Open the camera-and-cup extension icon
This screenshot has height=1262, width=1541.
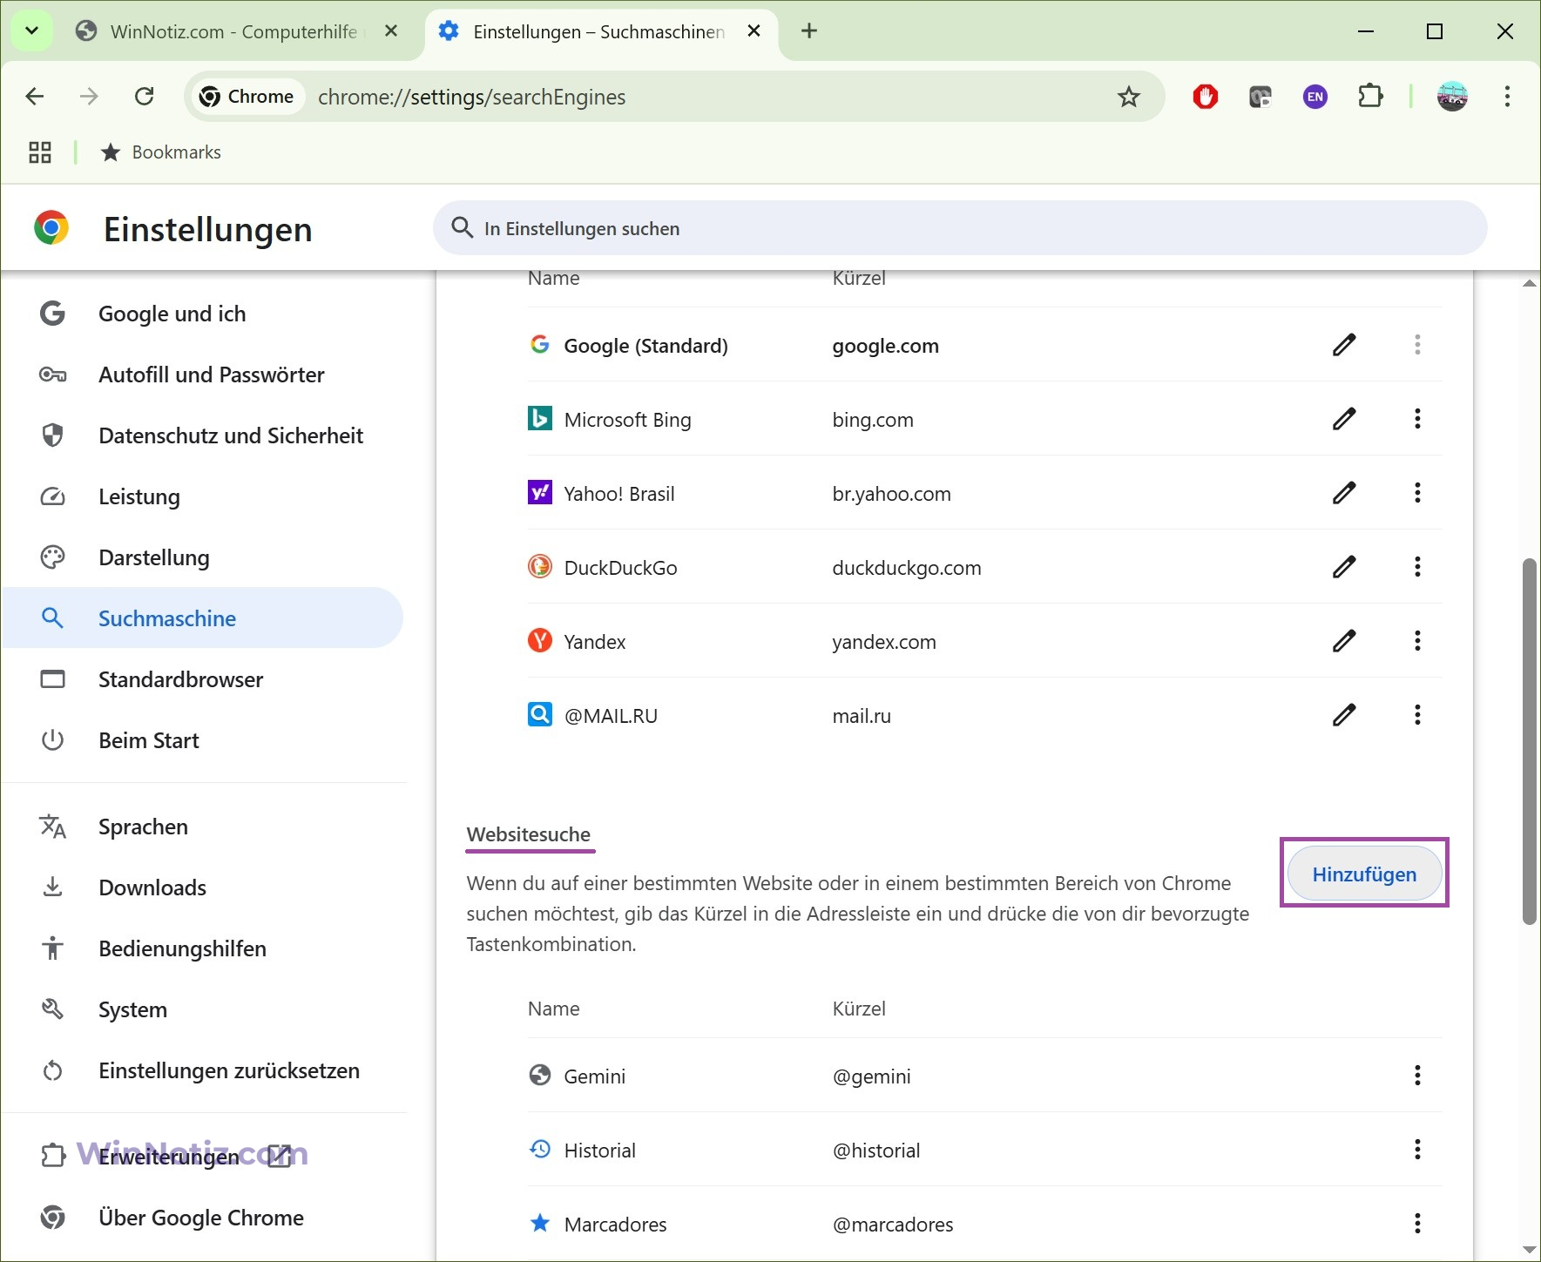click(x=1261, y=96)
